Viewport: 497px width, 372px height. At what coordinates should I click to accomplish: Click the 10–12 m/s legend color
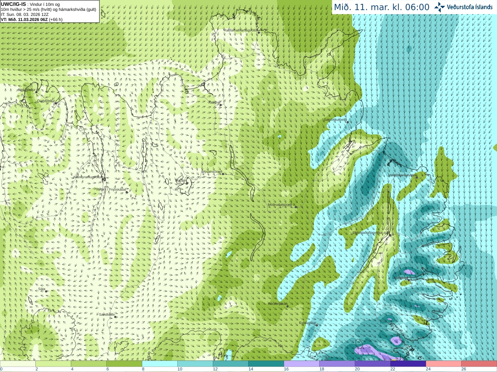[195, 364]
